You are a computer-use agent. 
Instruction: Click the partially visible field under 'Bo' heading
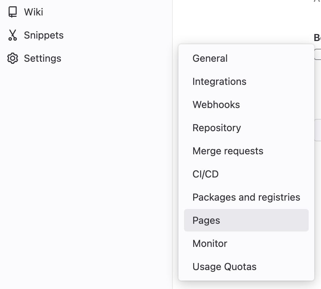pyautogui.click(x=318, y=54)
